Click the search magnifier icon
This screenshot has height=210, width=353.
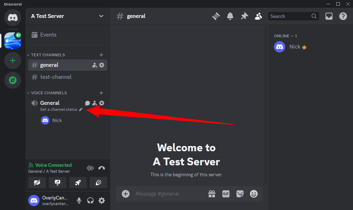tap(314, 16)
